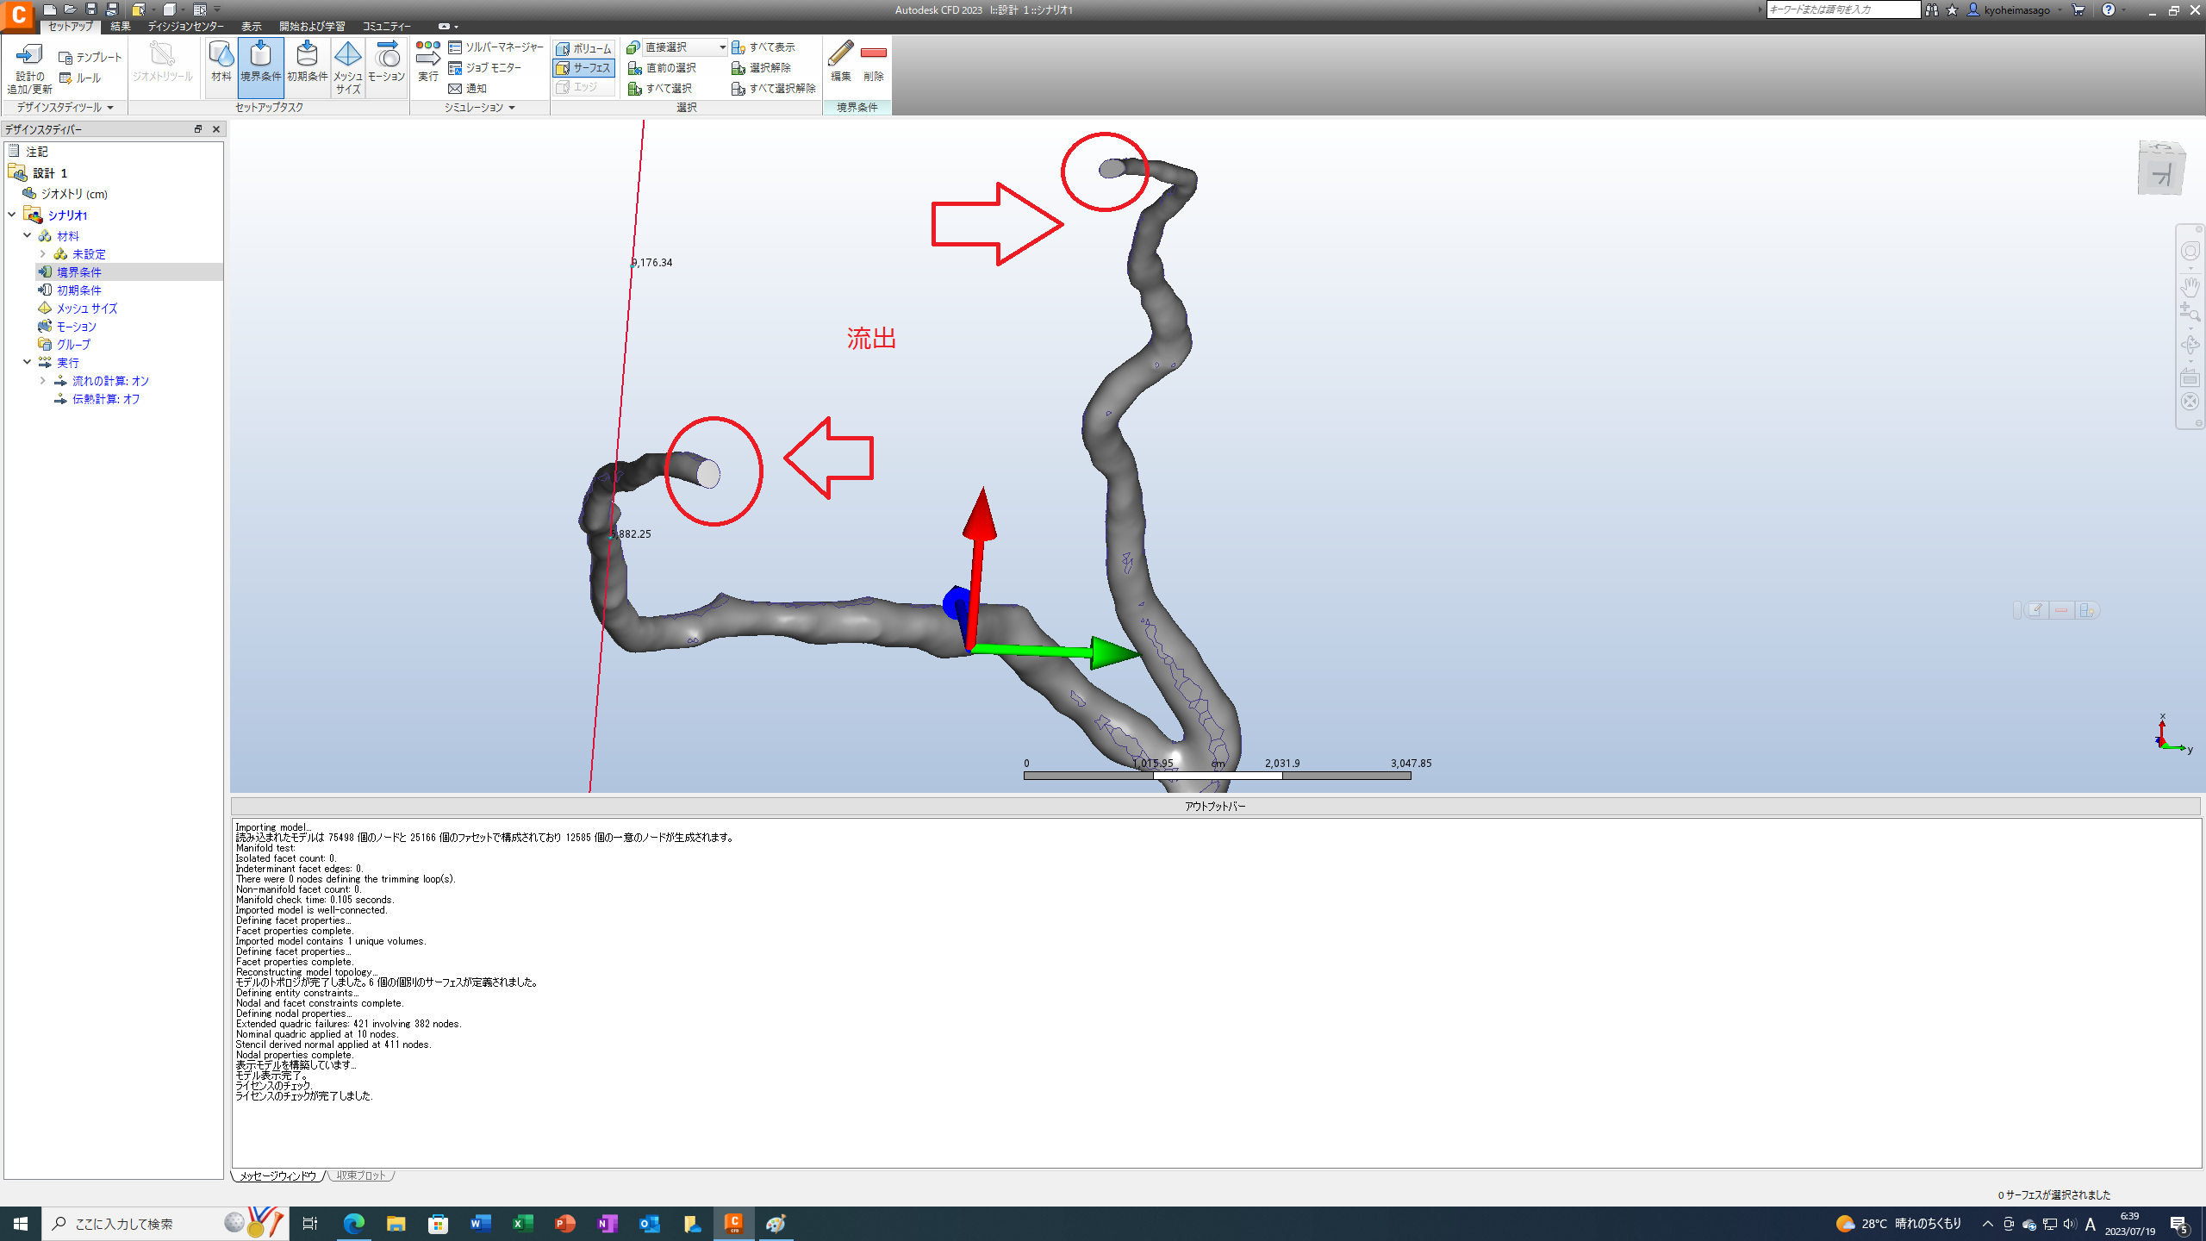Click the メッシュサイズ mesh size tool

[348, 67]
